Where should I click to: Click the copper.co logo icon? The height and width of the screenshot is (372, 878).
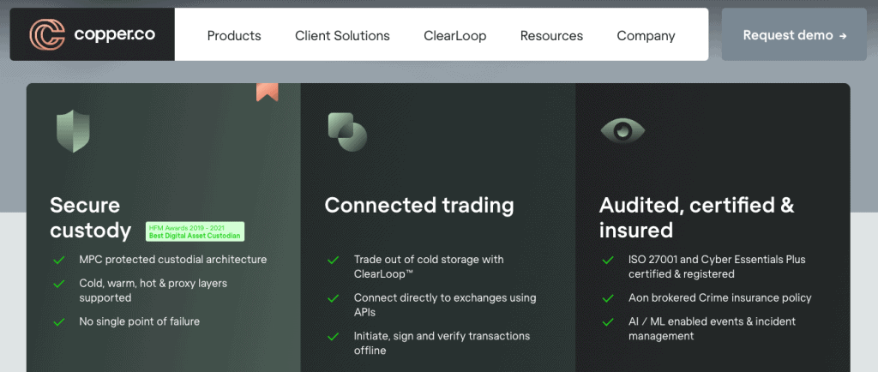pyautogui.click(x=47, y=34)
